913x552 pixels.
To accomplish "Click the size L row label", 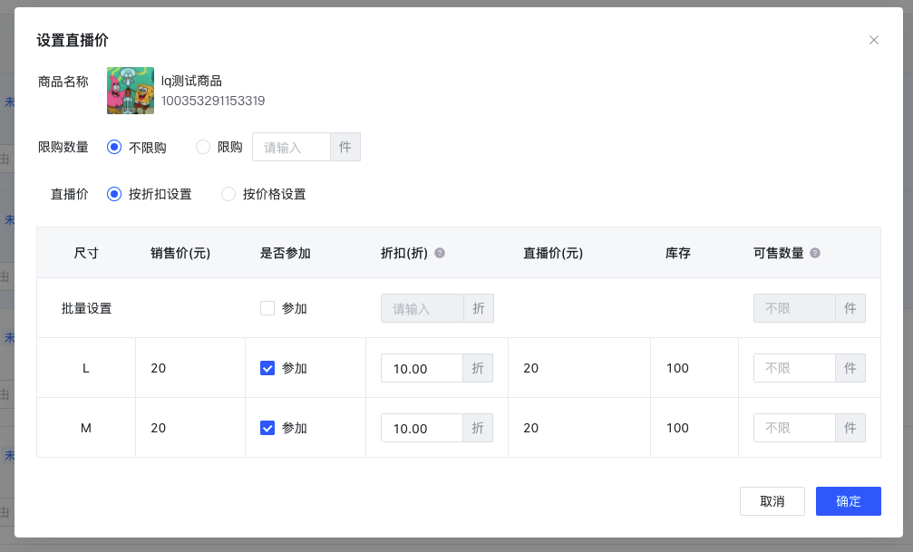I will pos(85,368).
